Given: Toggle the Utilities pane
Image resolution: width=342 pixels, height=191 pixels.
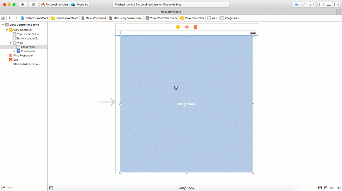Looking at the screenshot, I should (x=337, y=4).
